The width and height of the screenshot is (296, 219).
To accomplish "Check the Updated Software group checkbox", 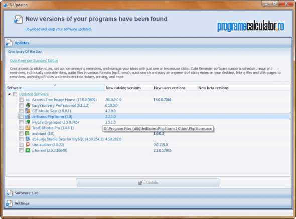I will [15, 94].
